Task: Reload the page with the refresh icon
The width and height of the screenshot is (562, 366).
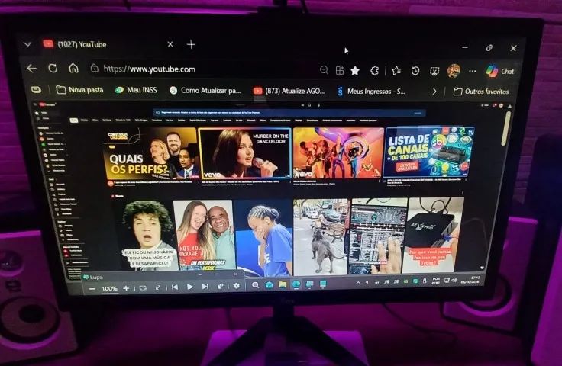Action: (x=53, y=68)
